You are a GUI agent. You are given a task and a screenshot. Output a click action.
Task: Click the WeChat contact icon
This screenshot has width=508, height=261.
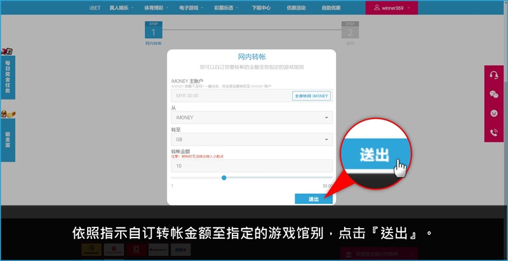(494, 94)
